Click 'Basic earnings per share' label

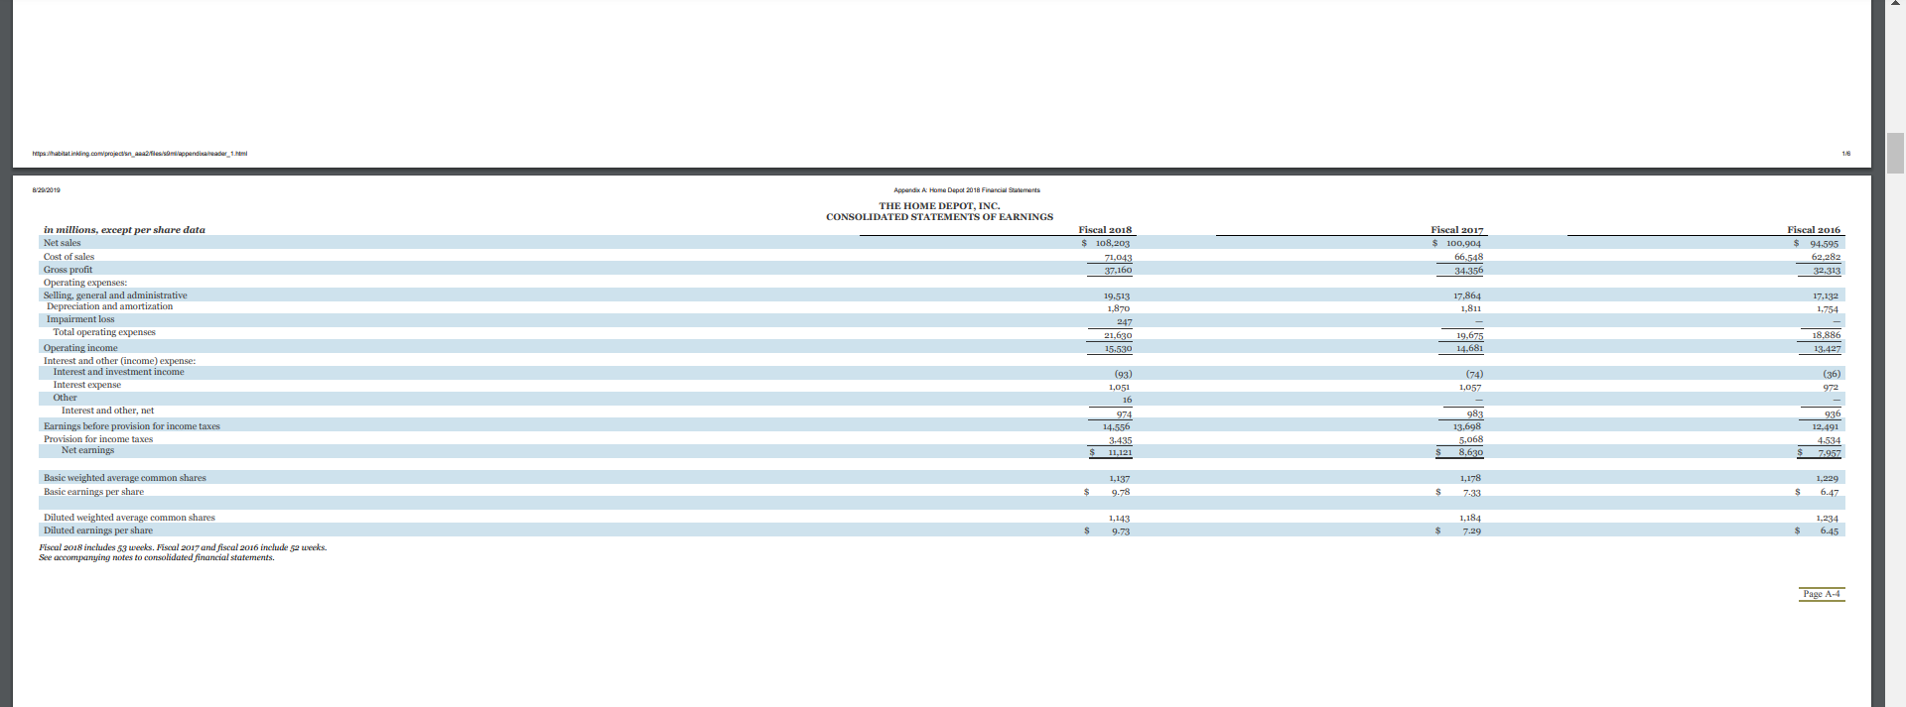point(93,492)
